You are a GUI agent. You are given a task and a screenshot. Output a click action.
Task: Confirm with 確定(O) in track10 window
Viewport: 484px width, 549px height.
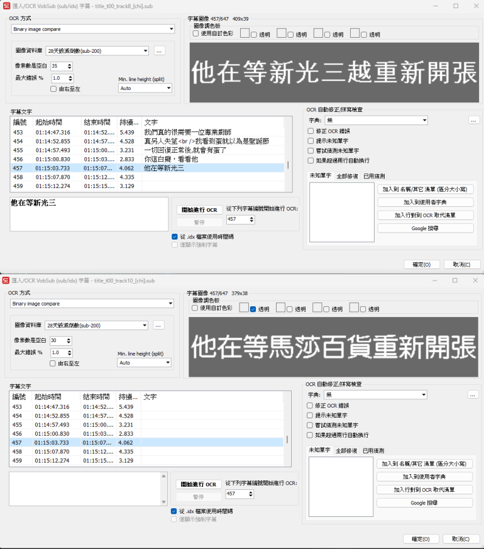pos(421,539)
